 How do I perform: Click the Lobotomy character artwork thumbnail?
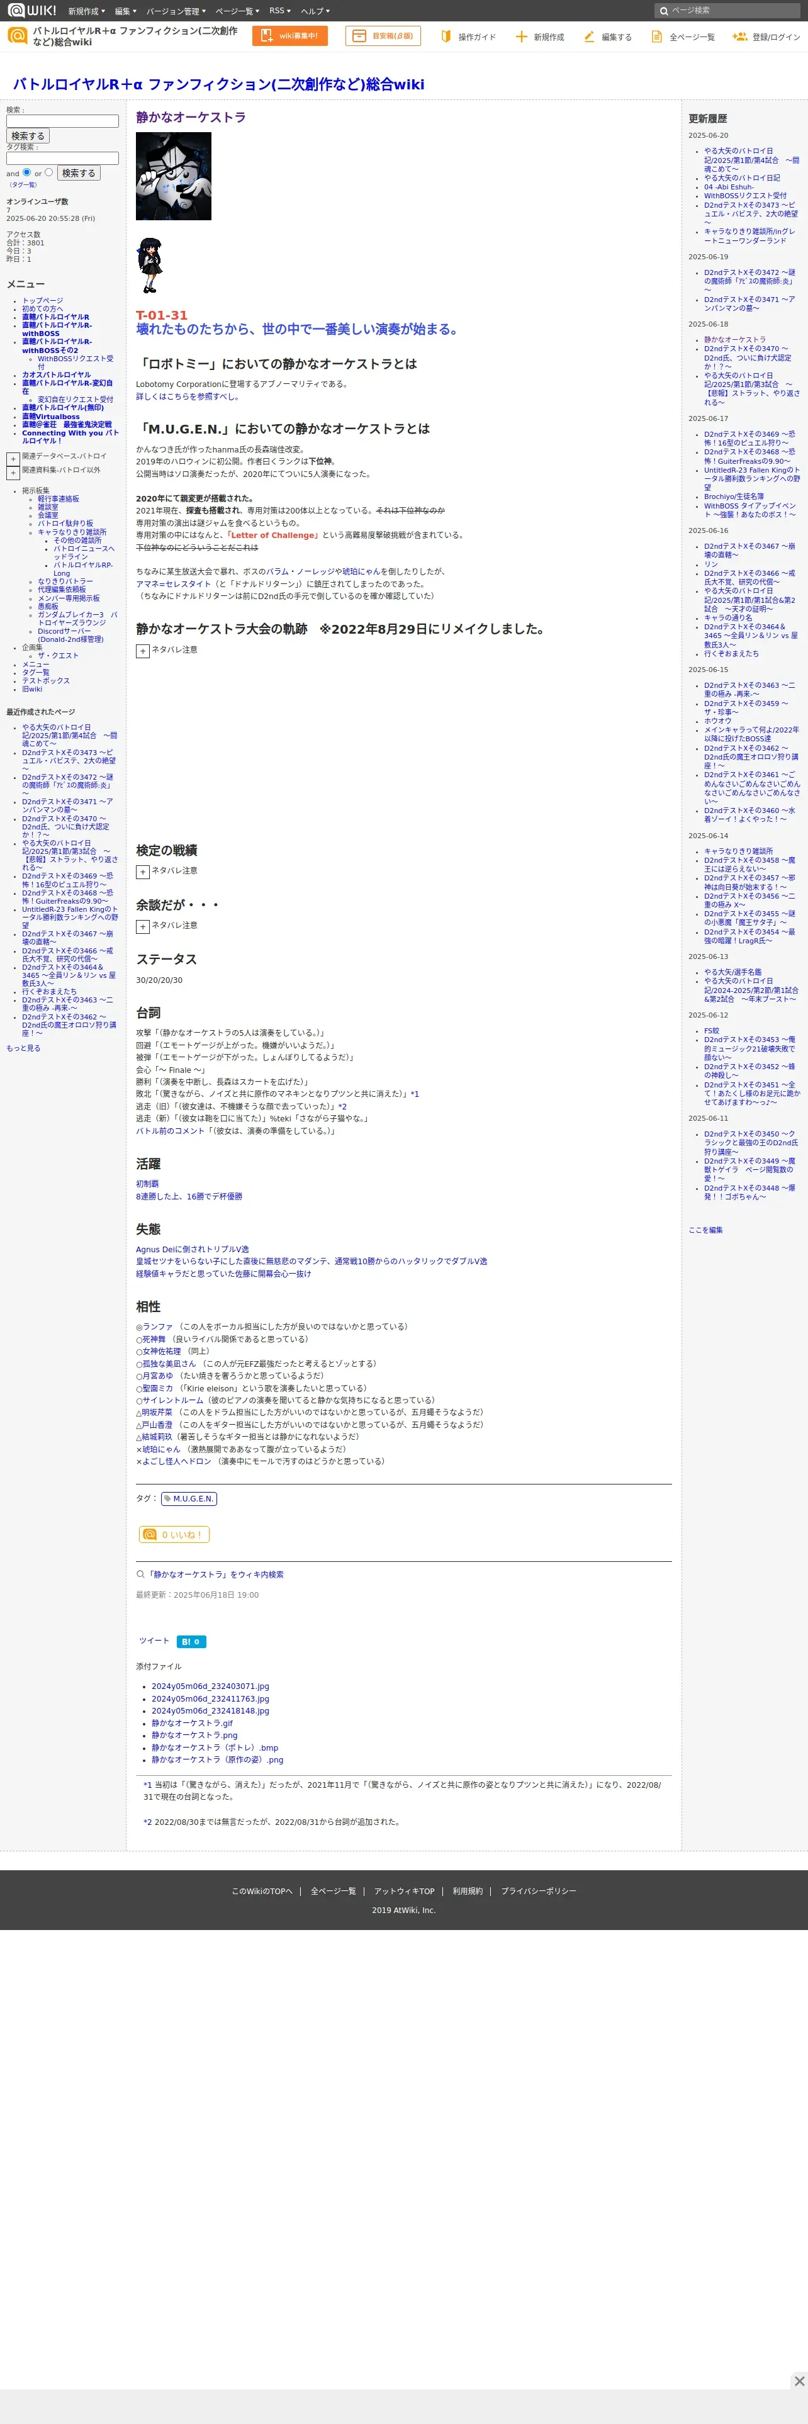tap(173, 176)
